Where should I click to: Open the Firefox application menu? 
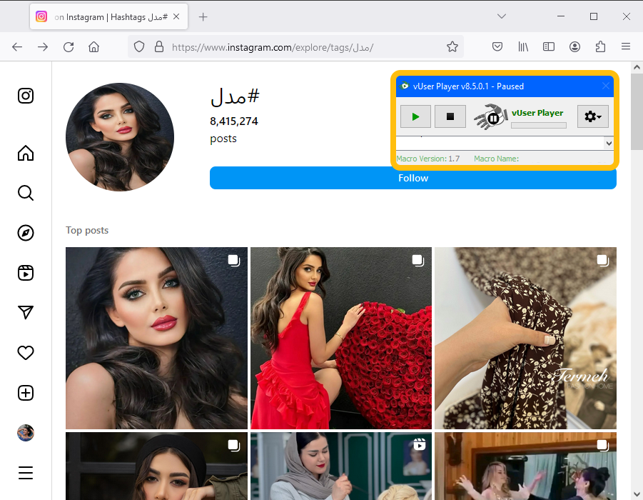626,46
